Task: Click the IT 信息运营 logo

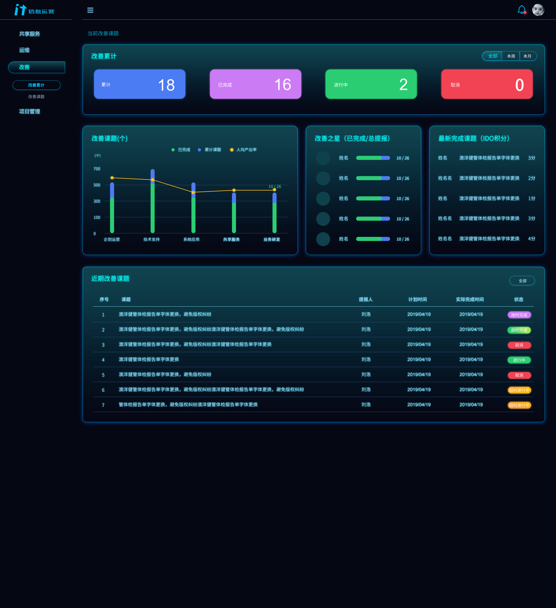Action: tap(34, 10)
